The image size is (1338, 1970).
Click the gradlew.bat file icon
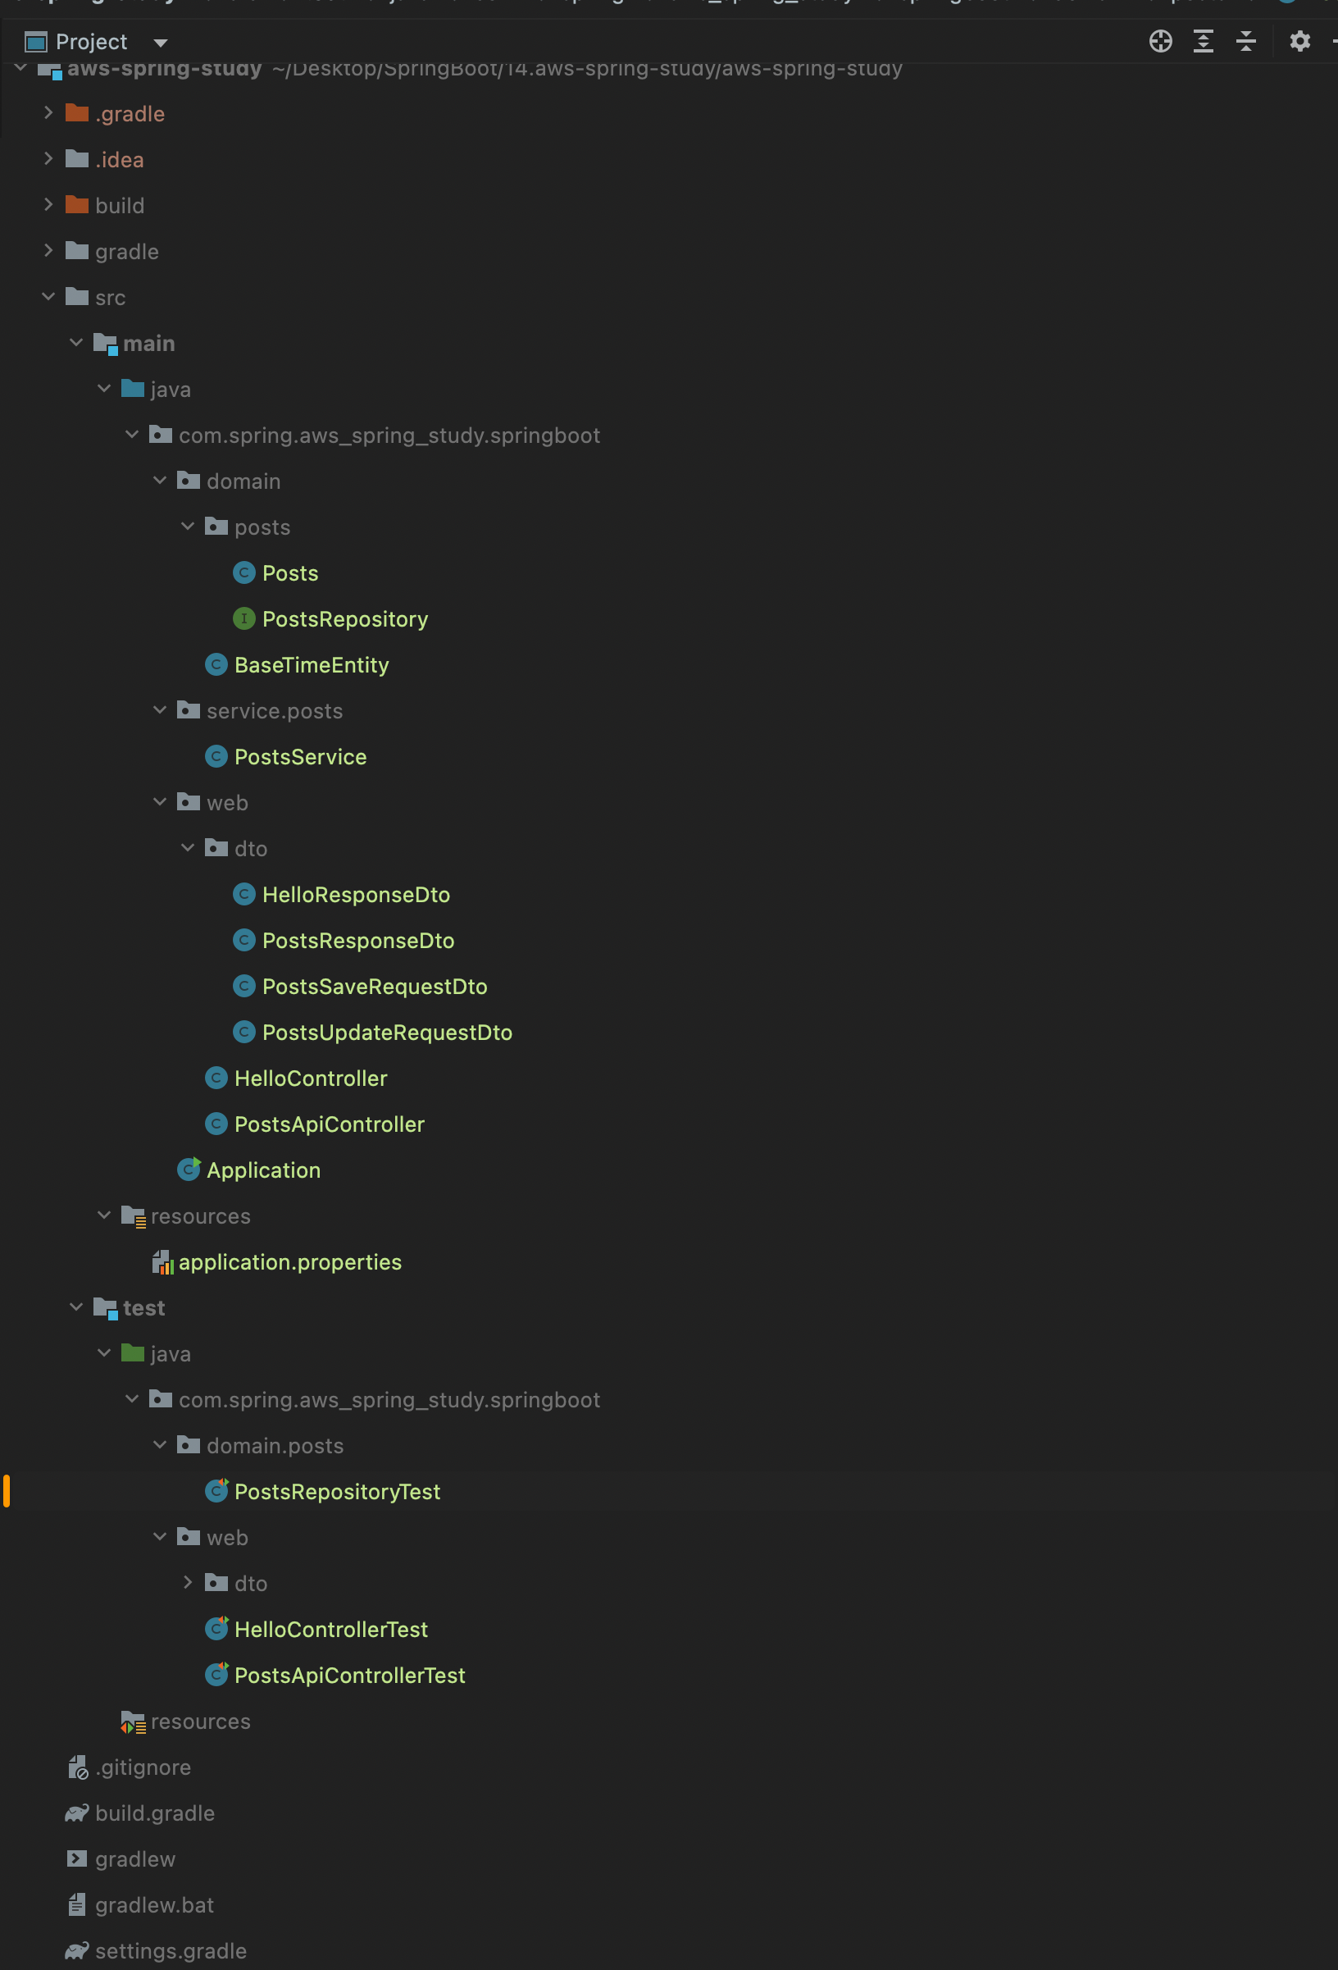click(x=77, y=1904)
